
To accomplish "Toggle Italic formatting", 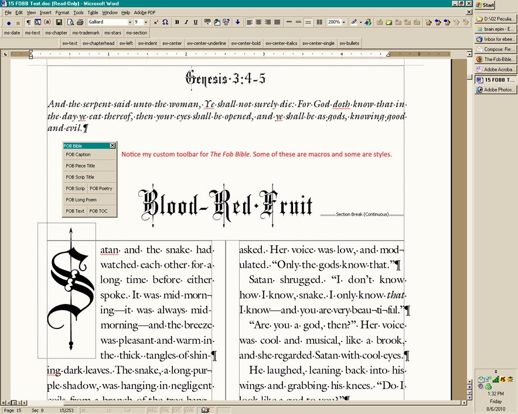I will 186,22.
